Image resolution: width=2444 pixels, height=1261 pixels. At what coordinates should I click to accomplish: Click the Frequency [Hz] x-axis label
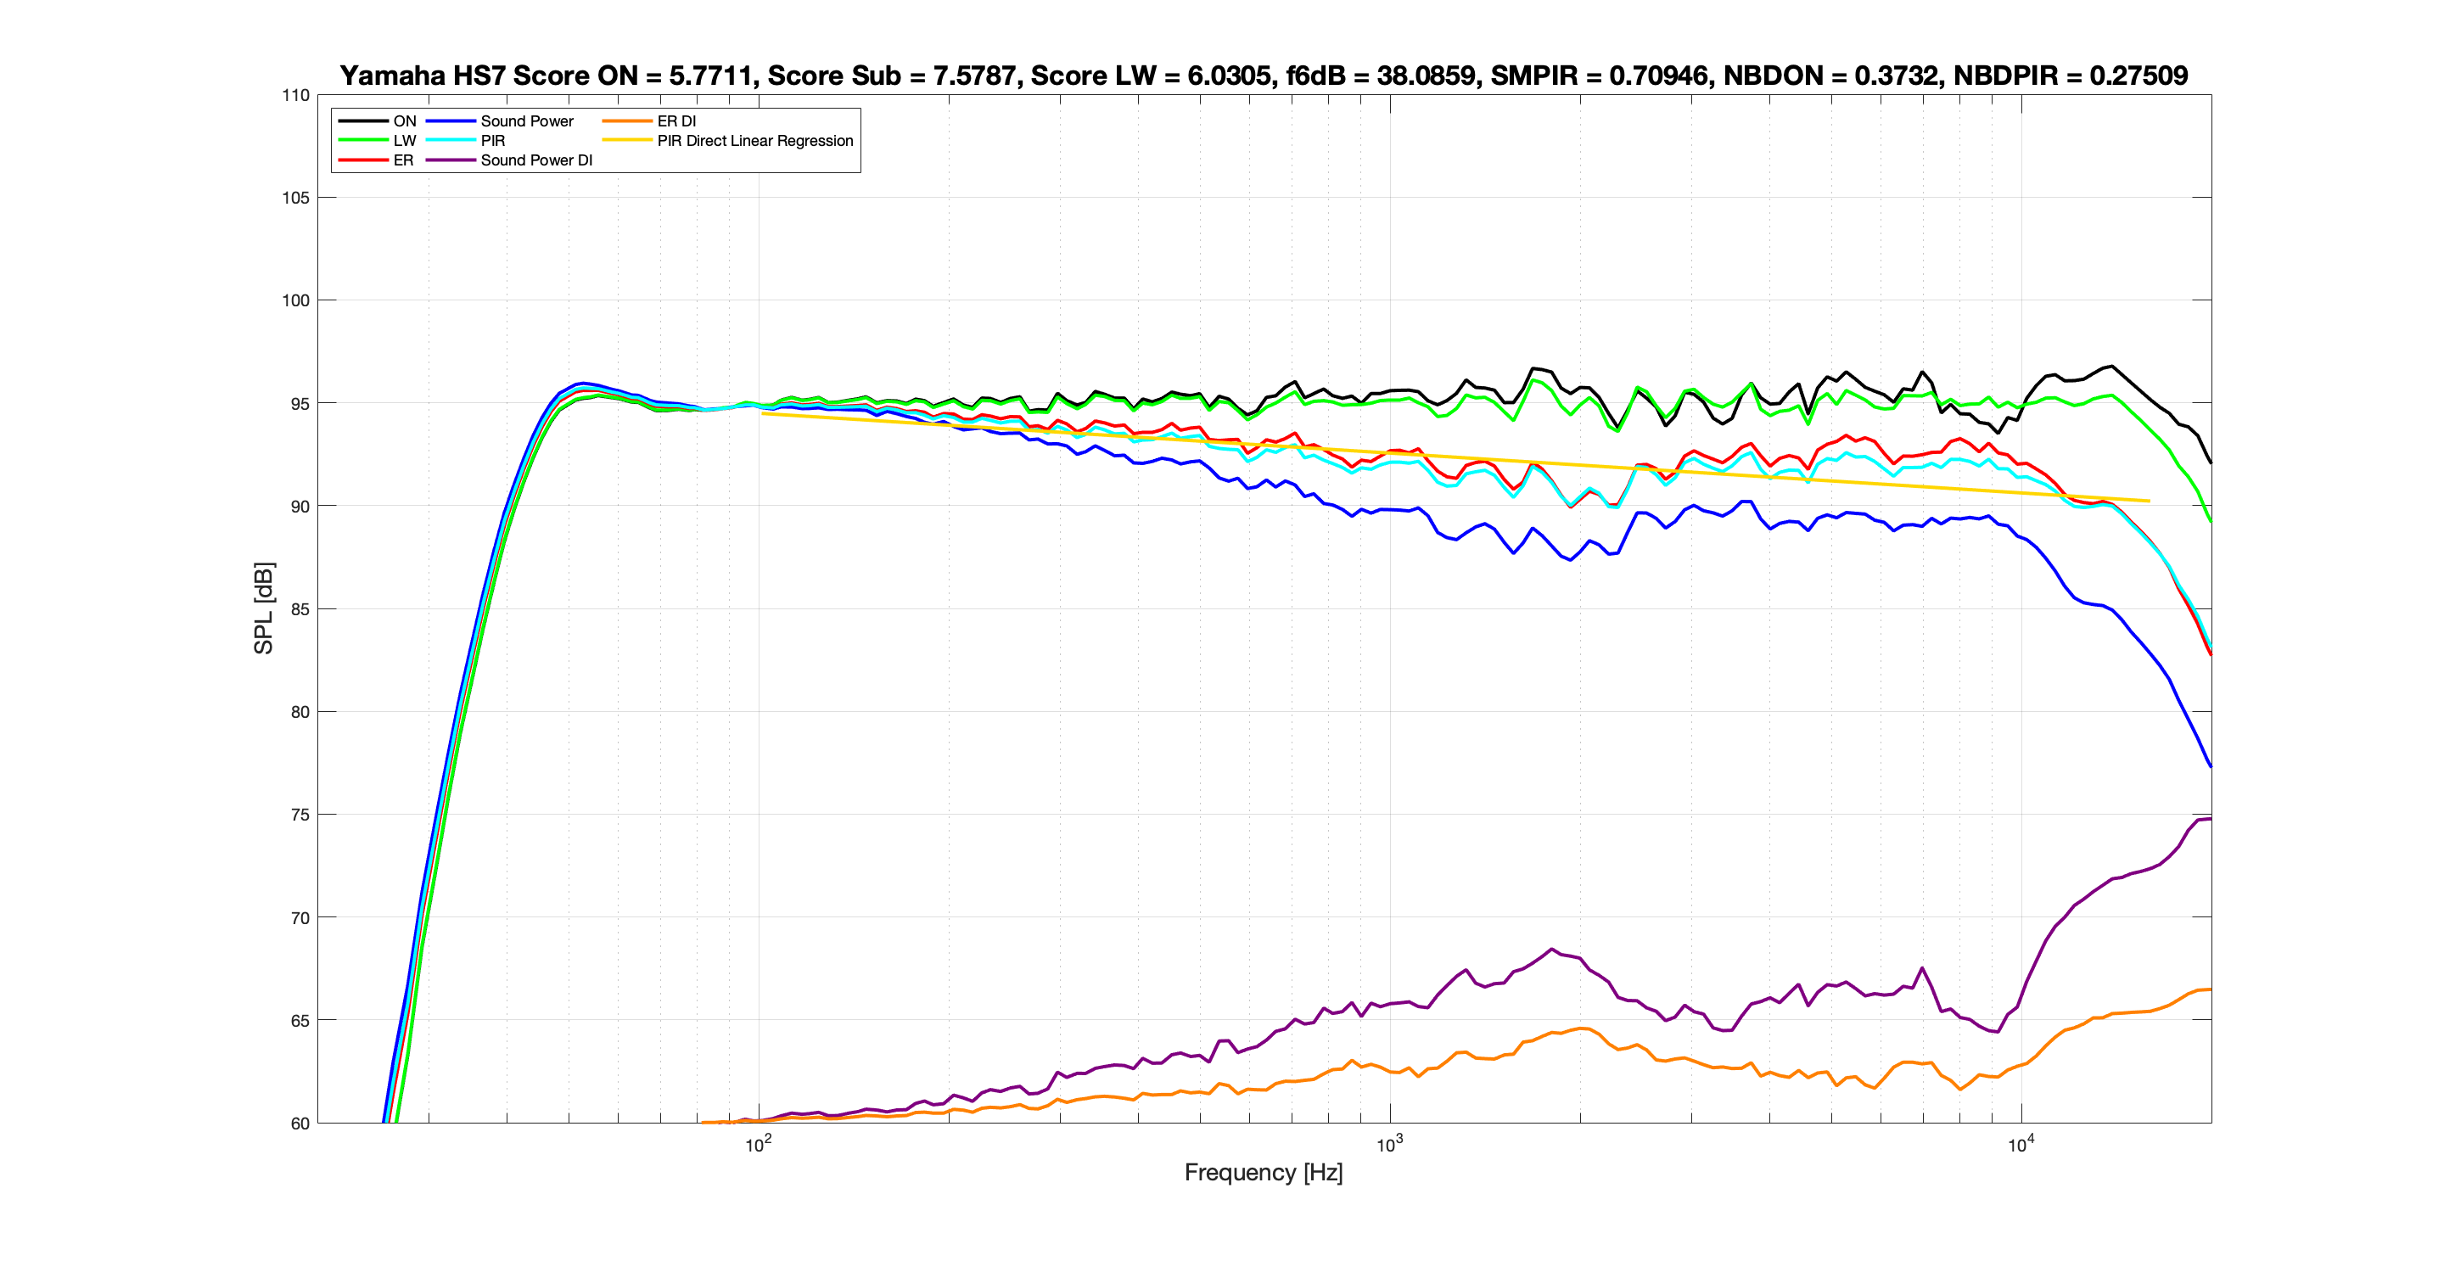[1264, 1173]
